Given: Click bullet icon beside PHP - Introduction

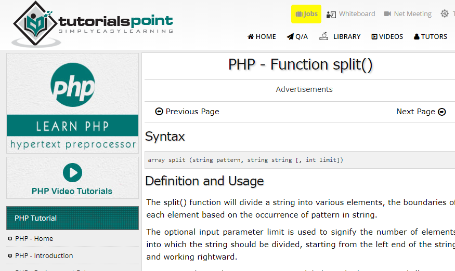Looking at the screenshot, I should pos(10,255).
